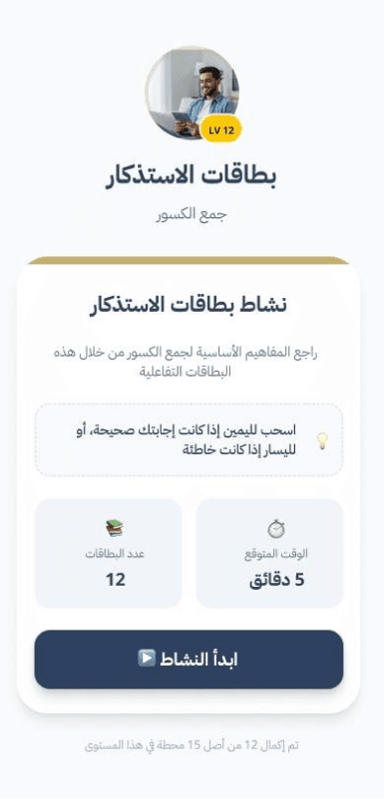This screenshot has height=799, width=384.
Task: Click the جمع الكسور subtitle
Action: pyautogui.click(x=192, y=214)
